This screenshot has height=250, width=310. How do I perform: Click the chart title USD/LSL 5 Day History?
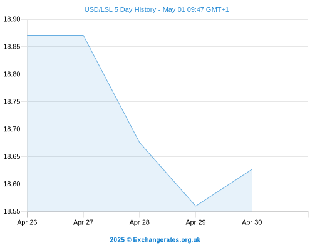coord(157,9)
